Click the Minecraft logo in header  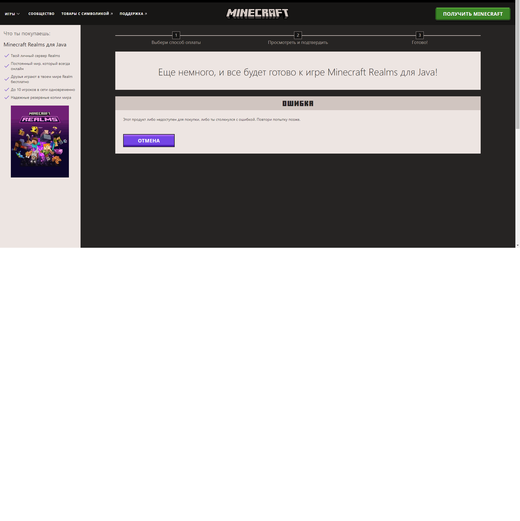[257, 14]
